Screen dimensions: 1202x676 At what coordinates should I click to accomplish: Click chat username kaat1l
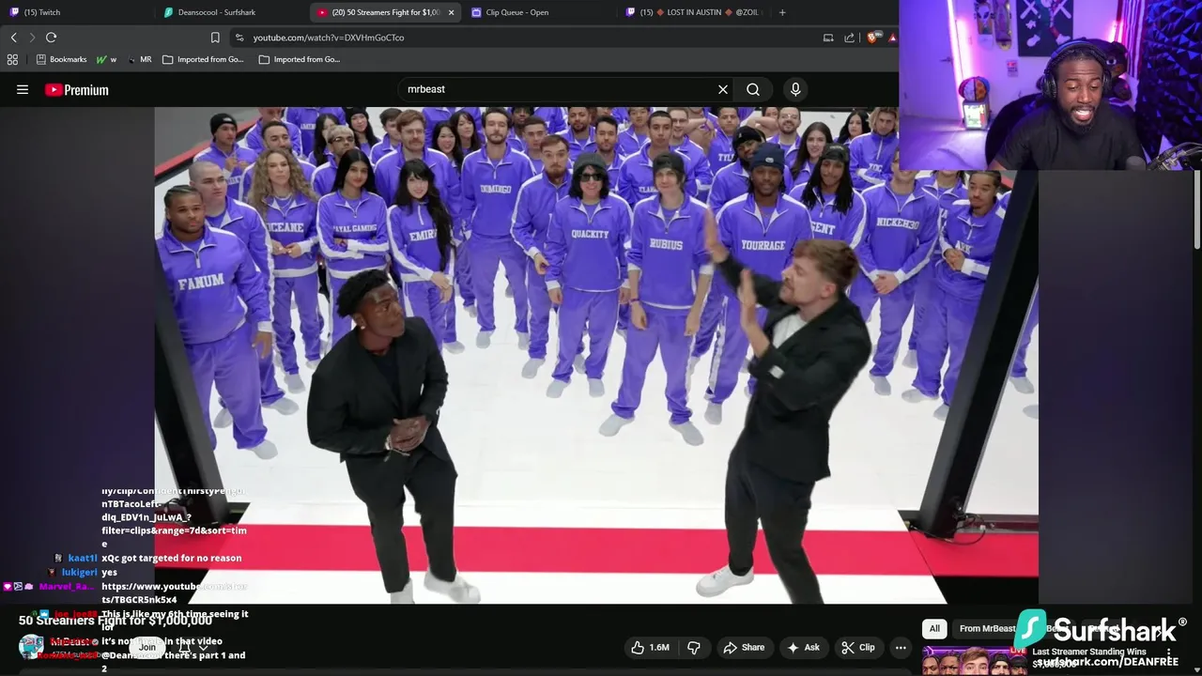click(83, 558)
